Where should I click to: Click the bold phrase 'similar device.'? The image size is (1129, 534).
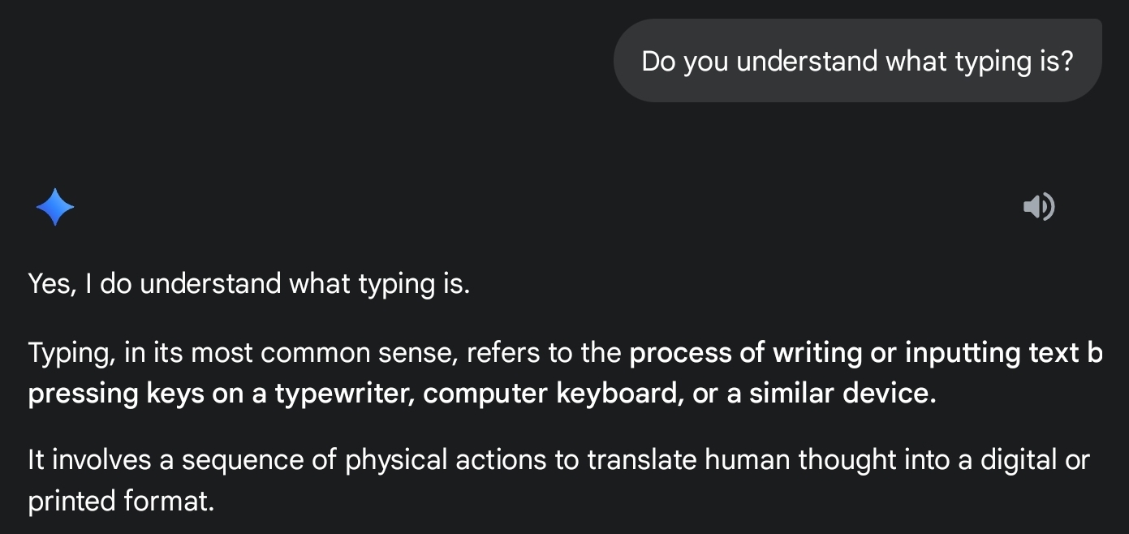click(842, 394)
